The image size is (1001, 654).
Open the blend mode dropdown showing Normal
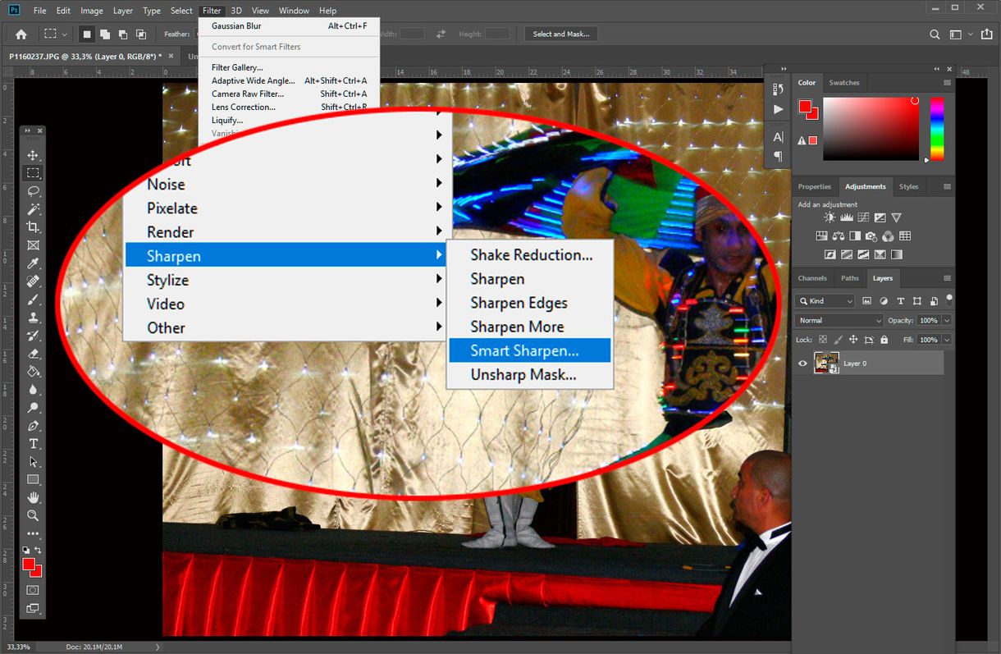click(x=839, y=320)
